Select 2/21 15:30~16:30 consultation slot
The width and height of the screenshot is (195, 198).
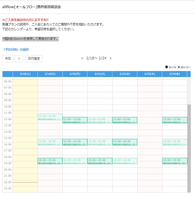(100, 142)
